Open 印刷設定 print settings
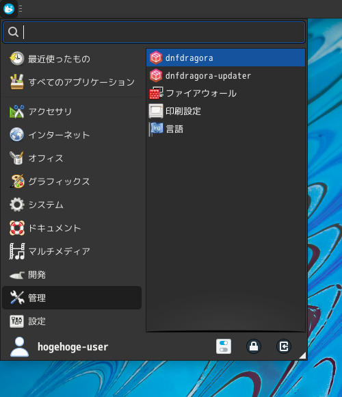 click(x=226, y=111)
